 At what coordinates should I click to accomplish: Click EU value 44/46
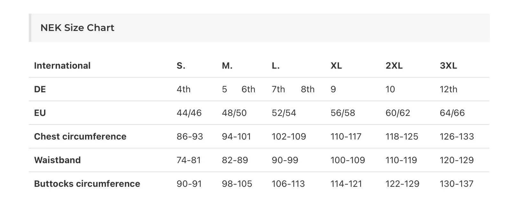(189, 113)
